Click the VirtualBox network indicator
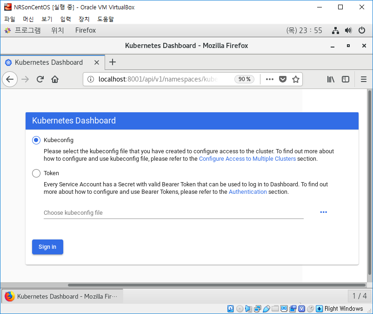373x314 pixels. pos(257,309)
